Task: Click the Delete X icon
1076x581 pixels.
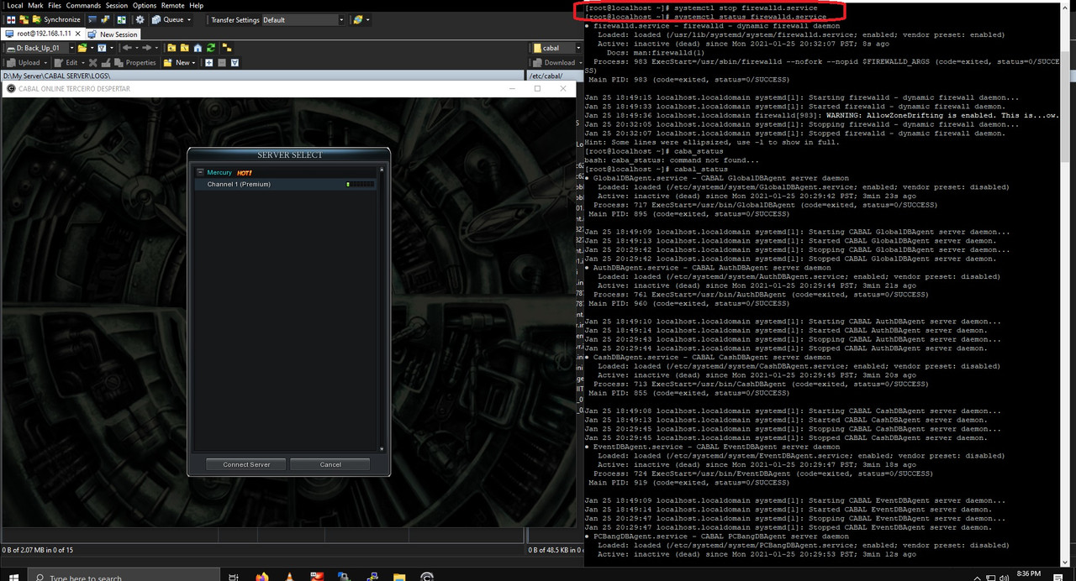Action: 93,62
